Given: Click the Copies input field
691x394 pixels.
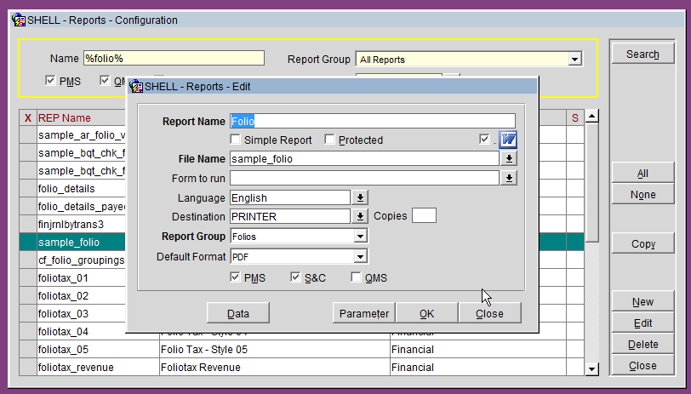Looking at the screenshot, I should (x=424, y=216).
